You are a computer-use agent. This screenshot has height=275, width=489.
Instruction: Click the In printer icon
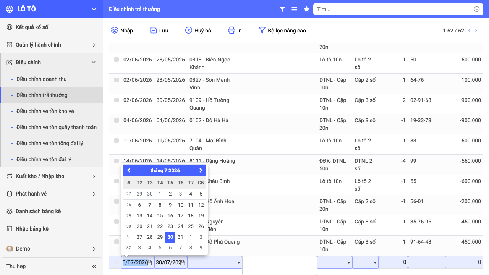[232, 31]
